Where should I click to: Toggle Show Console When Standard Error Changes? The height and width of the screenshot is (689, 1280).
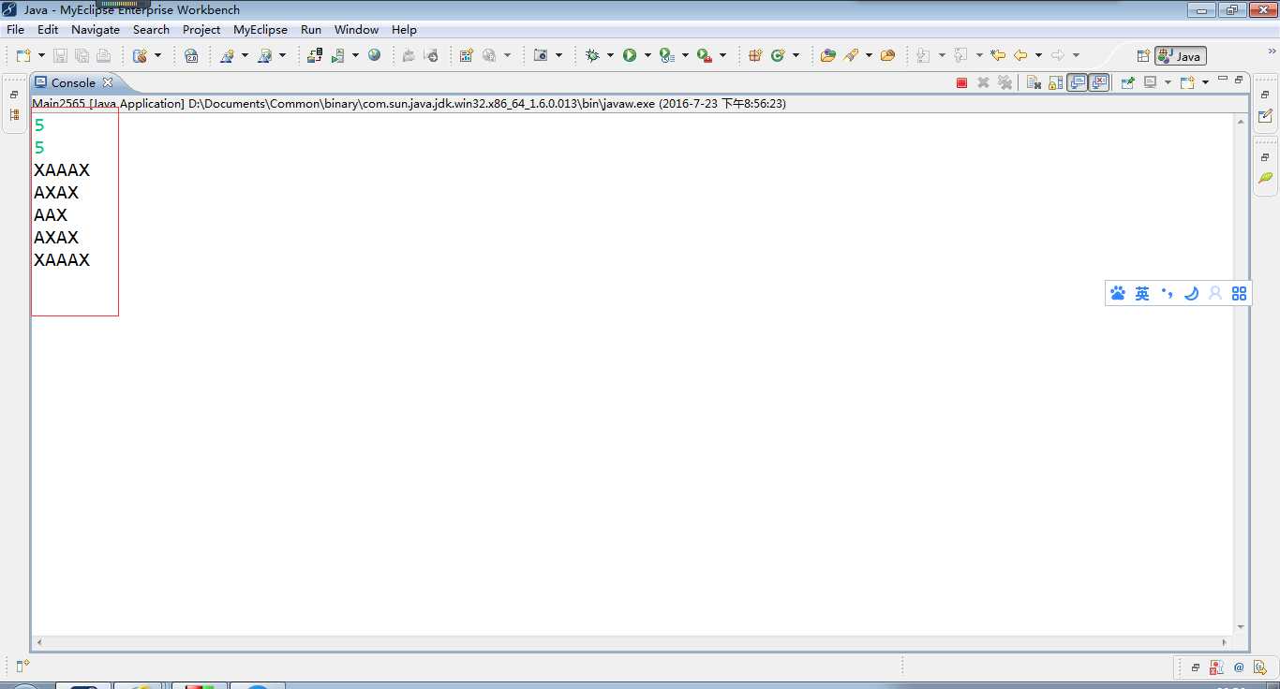point(1099,82)
